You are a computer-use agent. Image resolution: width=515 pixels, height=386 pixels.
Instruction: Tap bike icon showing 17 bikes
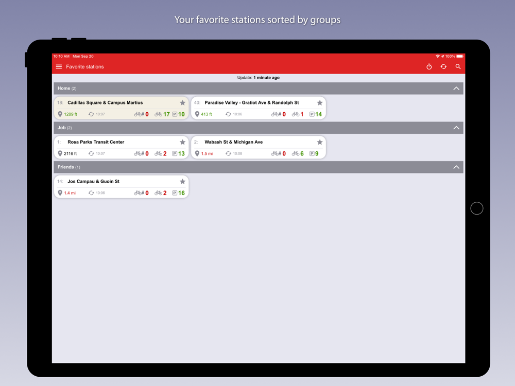(158, 114)
